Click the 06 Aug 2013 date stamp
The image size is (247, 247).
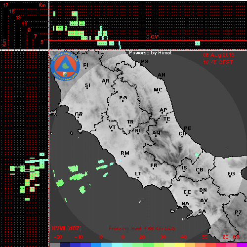(219, 55)
